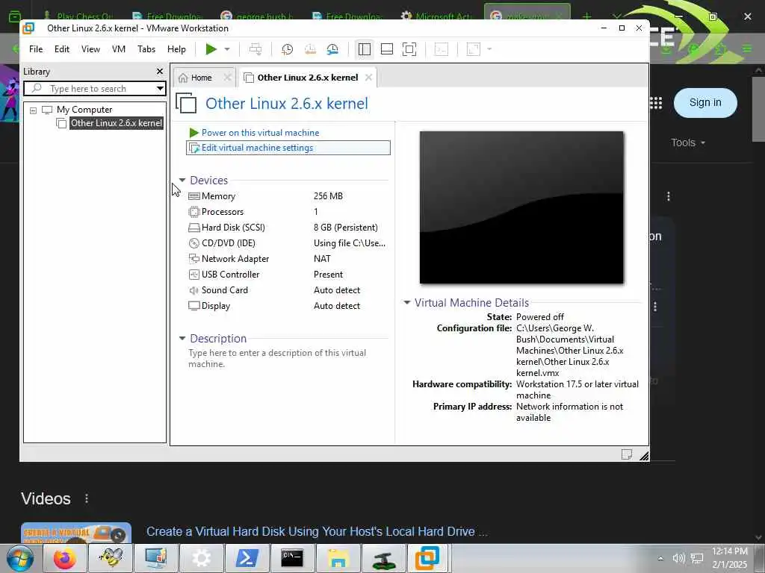Select My Computer in the Library
The height and width of the screenshot is (573, 765).
84,110
